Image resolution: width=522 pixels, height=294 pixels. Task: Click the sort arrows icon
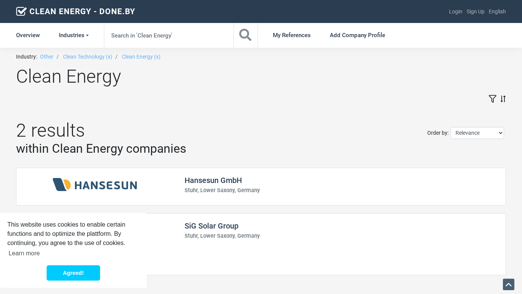pos(503,99)
